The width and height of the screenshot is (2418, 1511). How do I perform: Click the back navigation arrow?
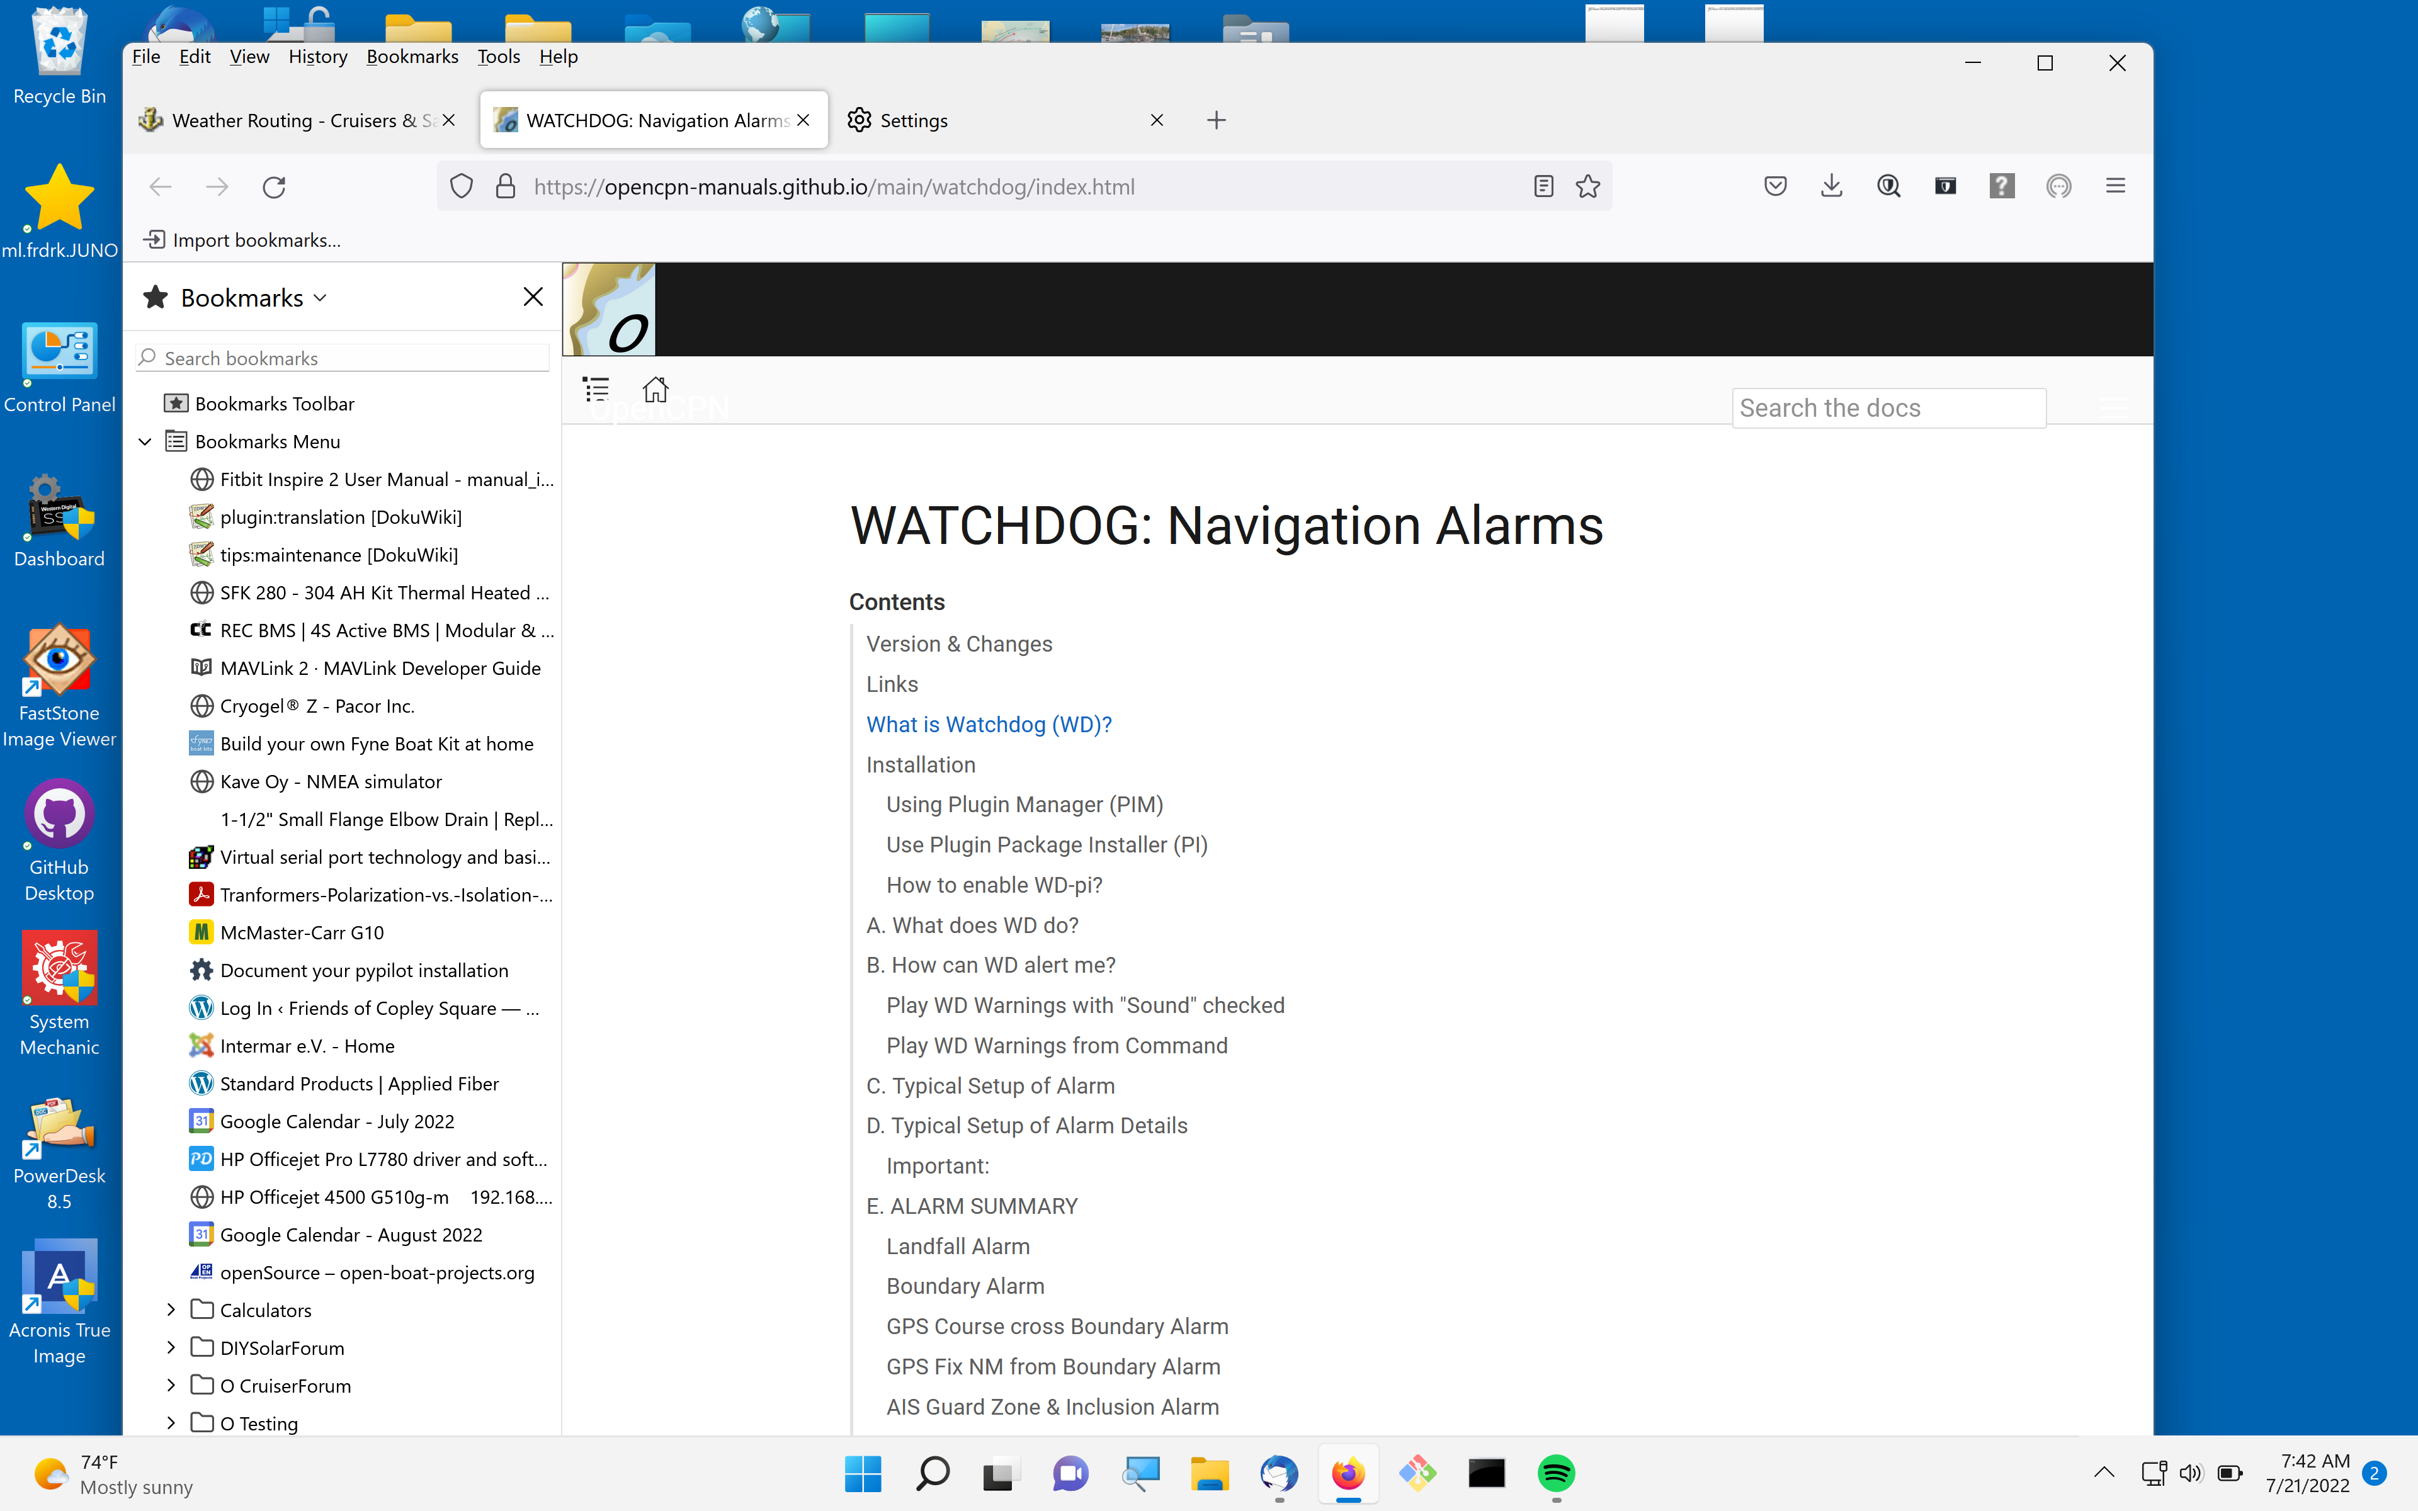[x=160, y=187]
